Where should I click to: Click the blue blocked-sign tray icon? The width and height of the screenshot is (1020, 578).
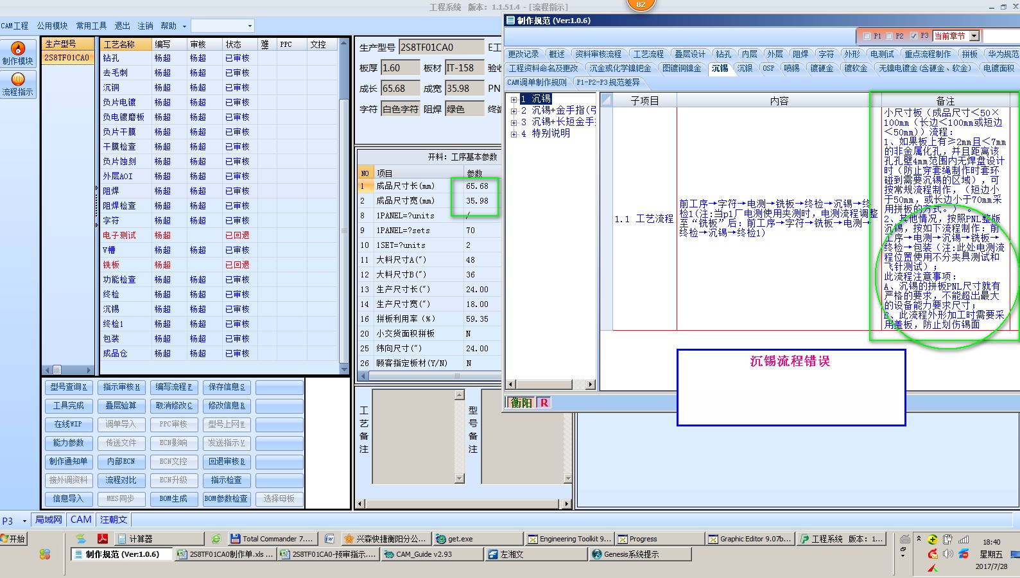pyautogui.click(x=964, y=554)
